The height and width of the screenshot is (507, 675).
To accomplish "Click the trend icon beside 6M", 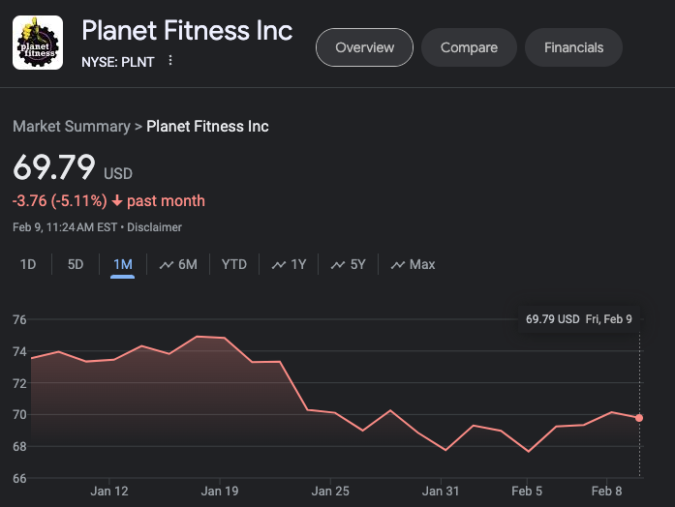I will [166, 264].
